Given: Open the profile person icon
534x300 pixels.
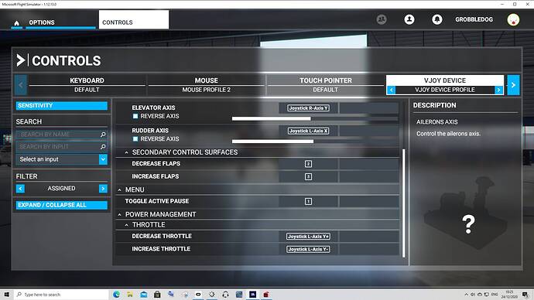Looking at the screenshot, I should click(409, 19).
